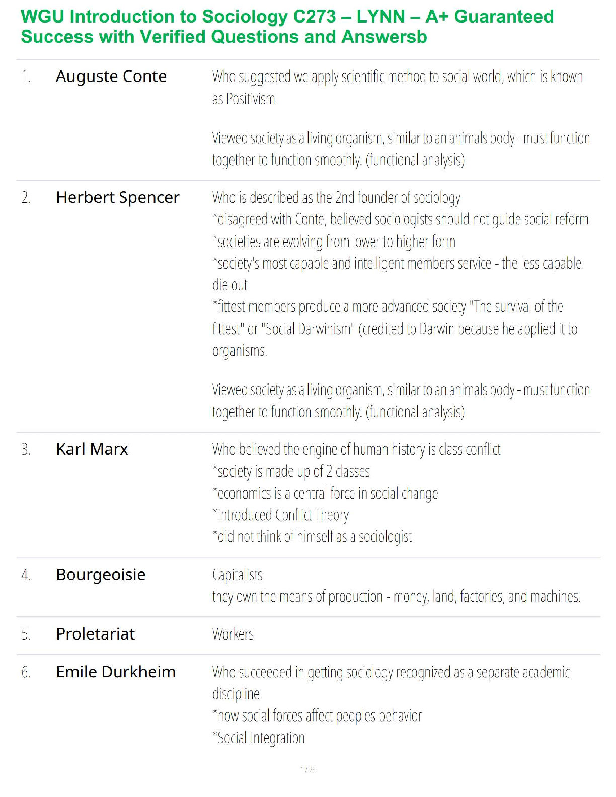Select the class conflict definition line
Screen dimensions: 616x797
356,449
